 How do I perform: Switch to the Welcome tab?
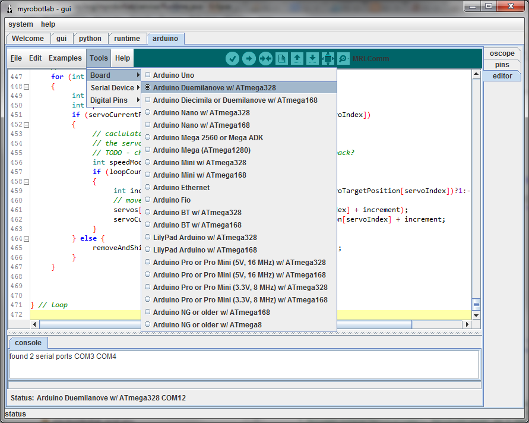[x=28, y=39]
